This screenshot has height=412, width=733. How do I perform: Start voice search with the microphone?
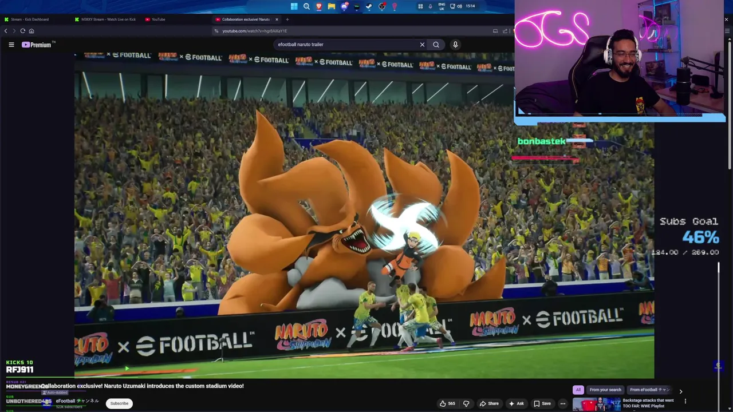[455, 45]
